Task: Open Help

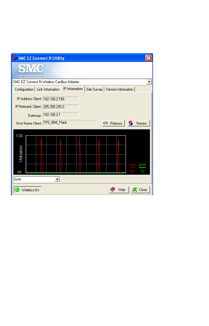Action: (119, 190)
